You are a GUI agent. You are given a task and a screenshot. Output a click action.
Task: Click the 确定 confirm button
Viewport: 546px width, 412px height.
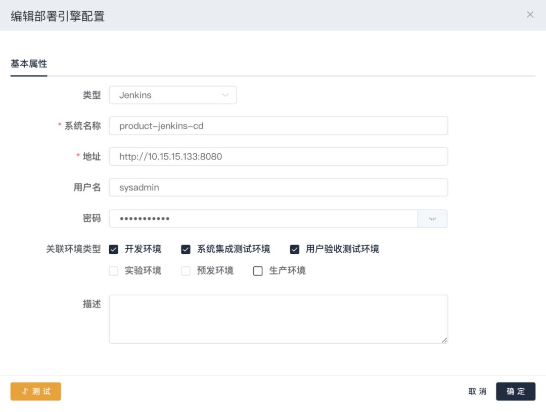pos(516,391)
